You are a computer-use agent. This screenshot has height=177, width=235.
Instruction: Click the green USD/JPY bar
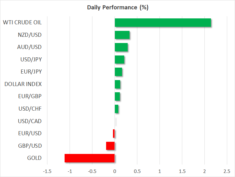pyautogui.click(x=120, y=60)
